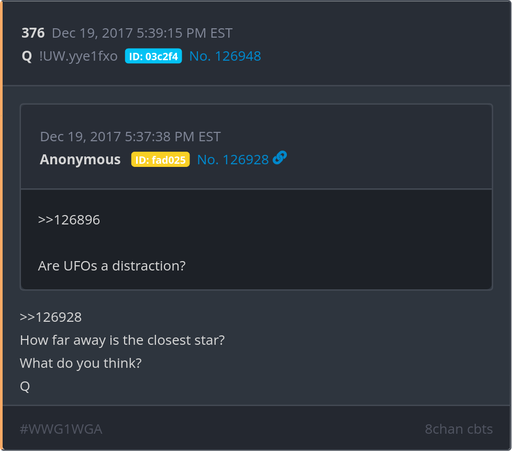
Task: Click the Q signature below the message
Action: coord(25,387)
